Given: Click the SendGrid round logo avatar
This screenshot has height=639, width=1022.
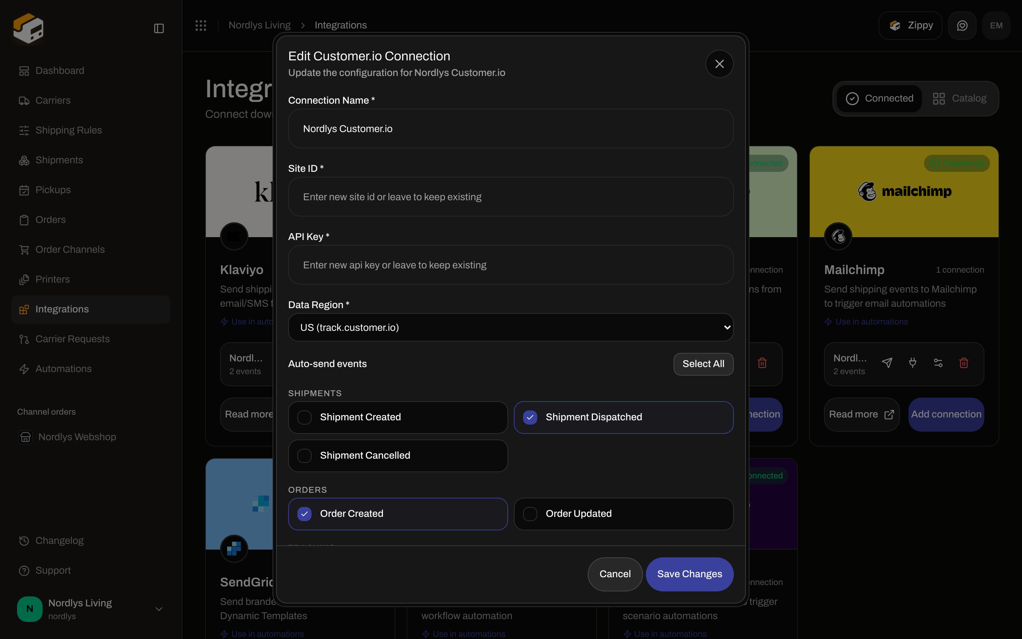Looking at the screenshot, I should tap(234, 548).
